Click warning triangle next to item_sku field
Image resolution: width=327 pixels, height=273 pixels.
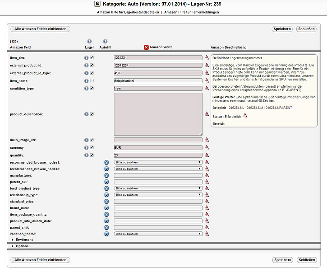207,57
